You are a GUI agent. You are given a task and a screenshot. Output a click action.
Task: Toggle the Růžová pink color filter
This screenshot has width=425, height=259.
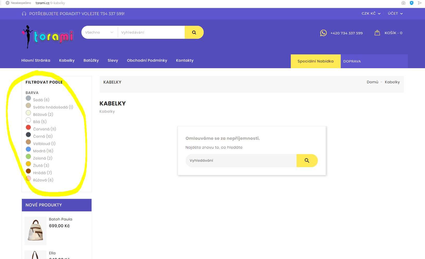(28, 178)
